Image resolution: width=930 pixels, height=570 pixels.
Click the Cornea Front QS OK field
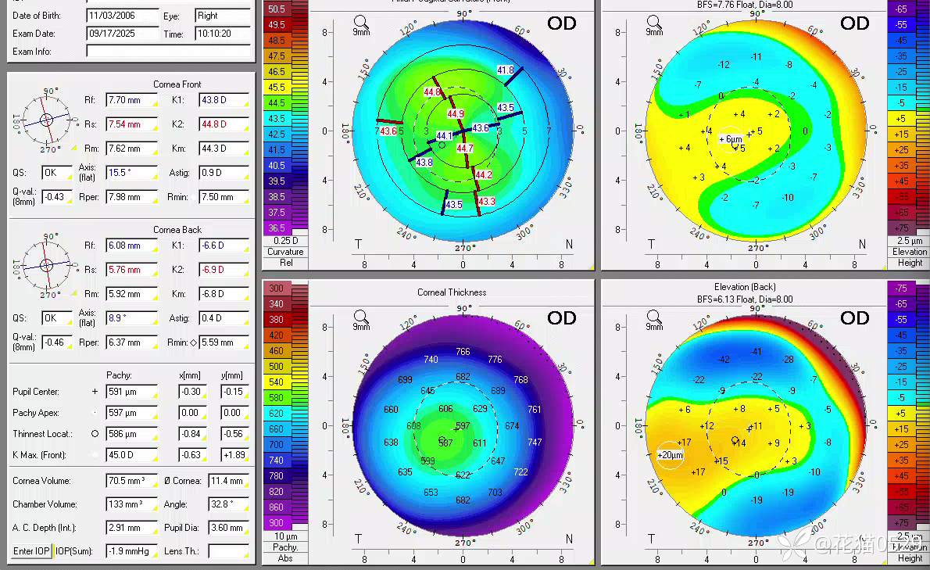tap(58, 172)
